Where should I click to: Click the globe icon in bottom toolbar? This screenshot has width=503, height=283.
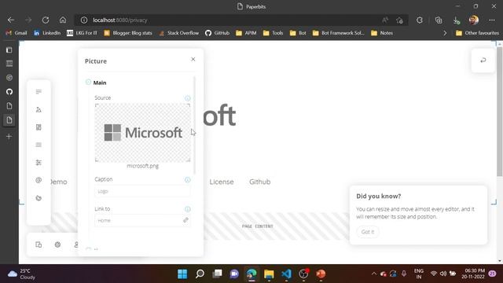click(x=57, y=244)
